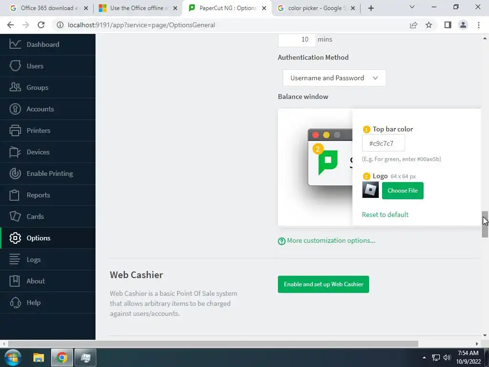
Task: Click the clock showing 7:54 AM
Action: coord(468,353)
